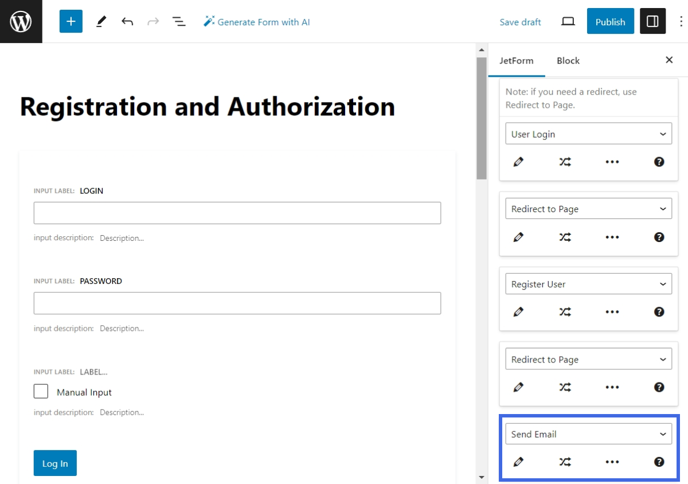Edit the Send Email action pencil icon
Image resolution: width=688 pixels, height=484 pixels.
pos(518,462)
